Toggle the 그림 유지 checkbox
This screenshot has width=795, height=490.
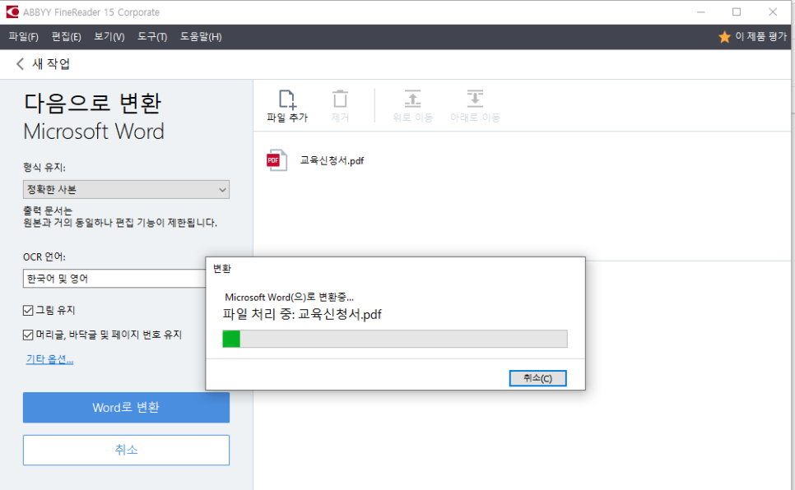pyautogui.click(x=28, y=310)
